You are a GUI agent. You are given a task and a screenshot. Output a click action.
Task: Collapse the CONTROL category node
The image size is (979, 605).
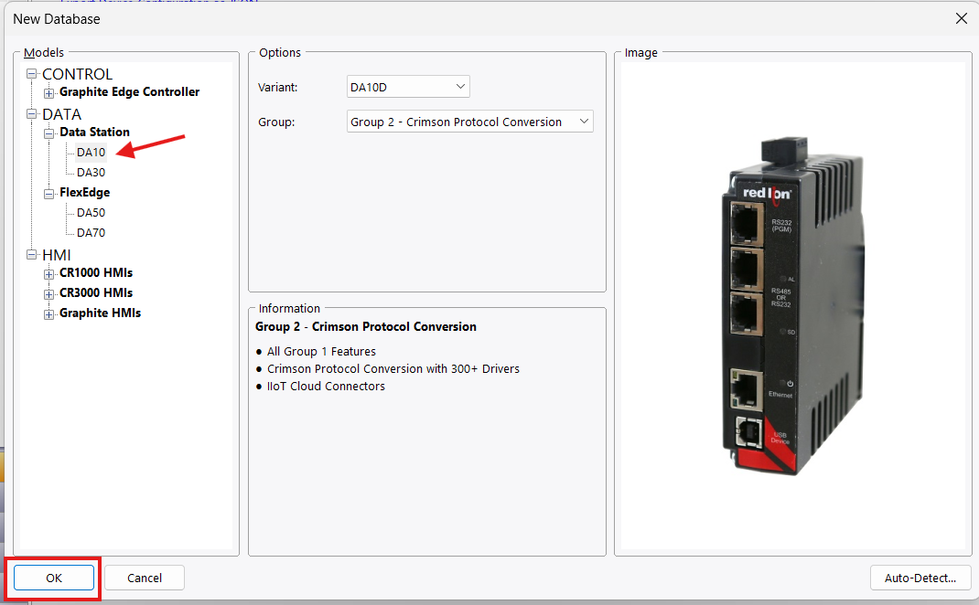tap(32, 74)
